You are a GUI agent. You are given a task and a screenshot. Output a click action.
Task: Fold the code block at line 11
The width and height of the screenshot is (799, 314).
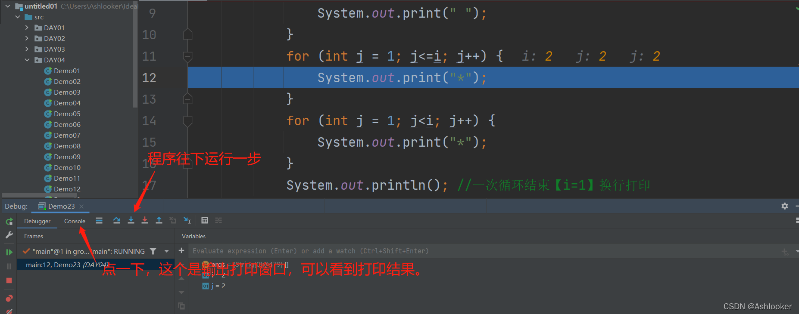click(x=187, y=56)
